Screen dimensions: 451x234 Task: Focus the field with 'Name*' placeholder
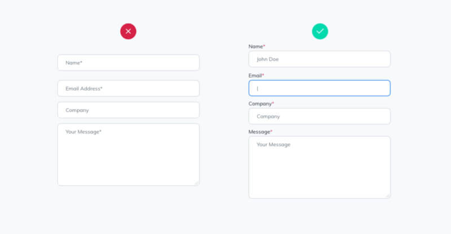point(129,62)
